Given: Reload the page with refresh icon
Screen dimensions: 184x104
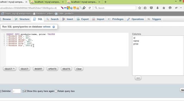Looking at the screenshot, I should click(90, 8).
